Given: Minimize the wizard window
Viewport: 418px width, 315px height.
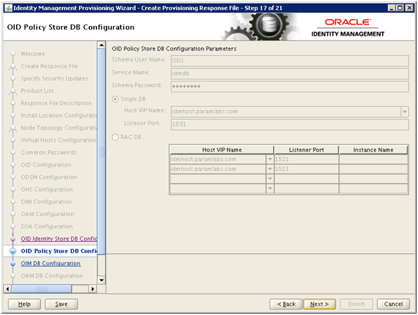Looking at the screenshot, I should pos(391,8).
